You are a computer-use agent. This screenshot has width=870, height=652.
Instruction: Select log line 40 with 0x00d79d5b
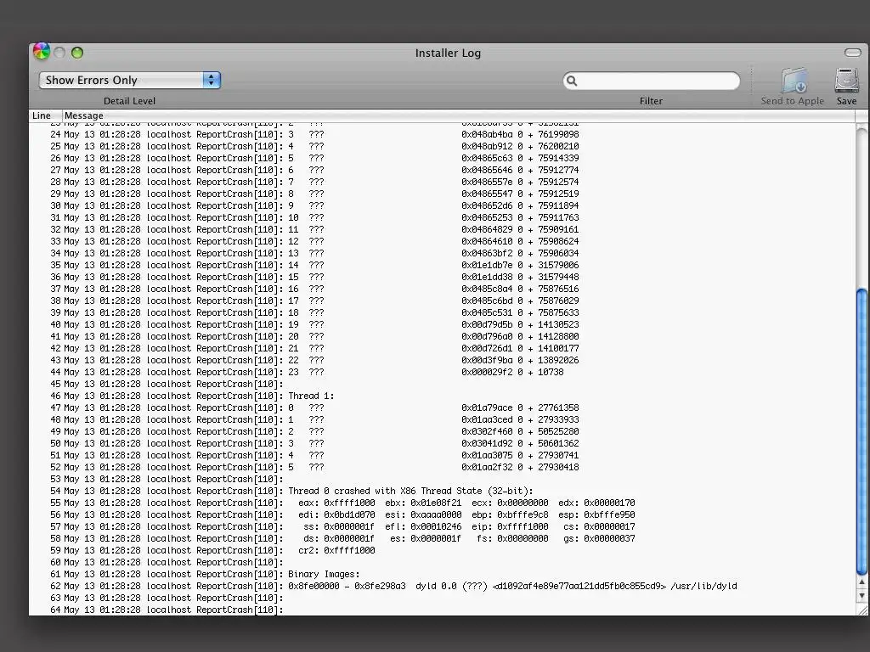pos(442,325)
